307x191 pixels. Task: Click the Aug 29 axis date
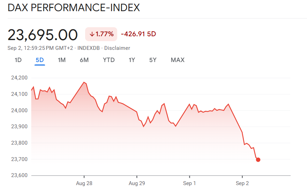[x=137, y=183]
